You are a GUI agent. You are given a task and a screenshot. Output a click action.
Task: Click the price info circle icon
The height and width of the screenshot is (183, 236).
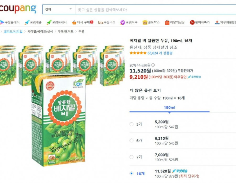coord(153,65)
